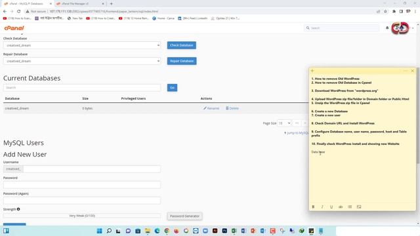Click the user avatar in cPanel header
Viewport: 420px width, 236px height.
click(x=400, y=28)
